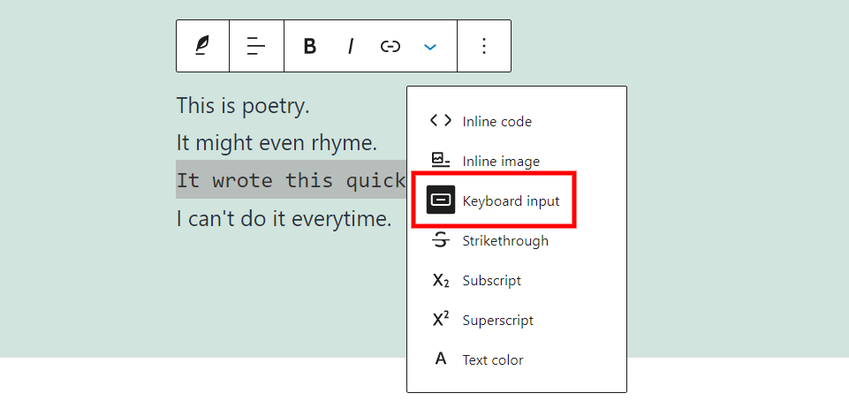Toggle bold formatting
Image resolution: width=849 pixels, height=416 pixels.
pos(309,46)
